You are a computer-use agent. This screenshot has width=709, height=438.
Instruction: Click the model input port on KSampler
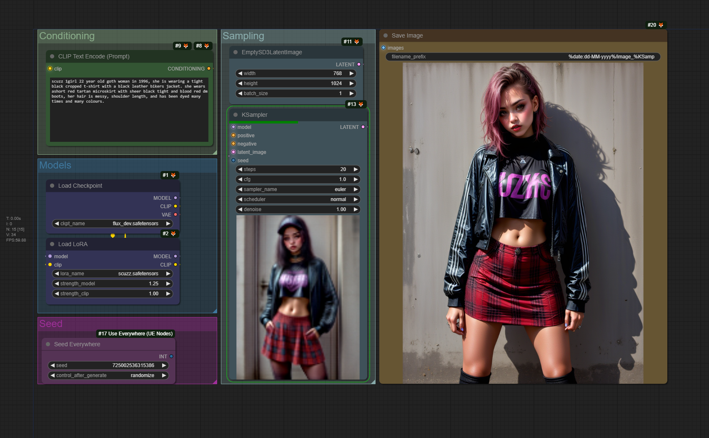pyautogui.click(x=233, y=127)
